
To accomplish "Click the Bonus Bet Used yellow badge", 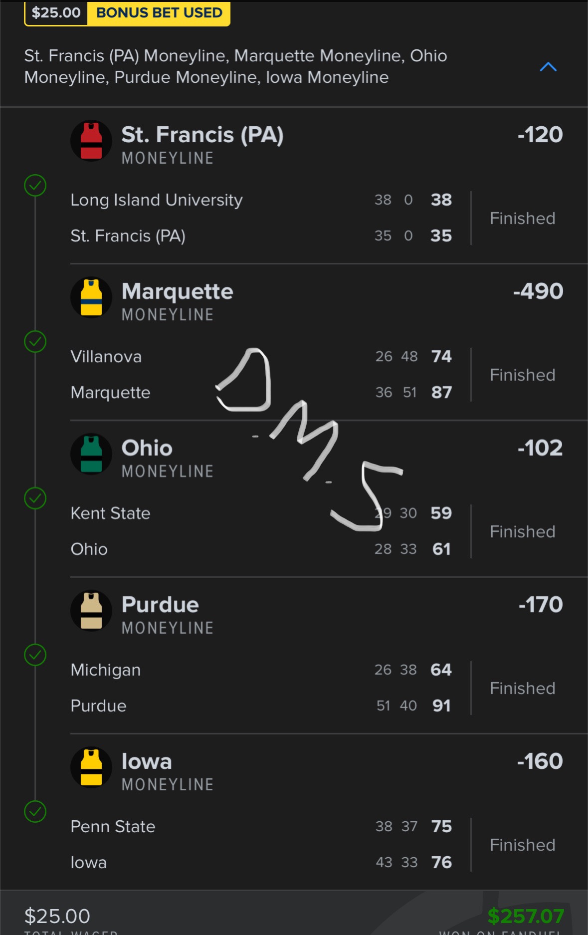I will (159, 12).
